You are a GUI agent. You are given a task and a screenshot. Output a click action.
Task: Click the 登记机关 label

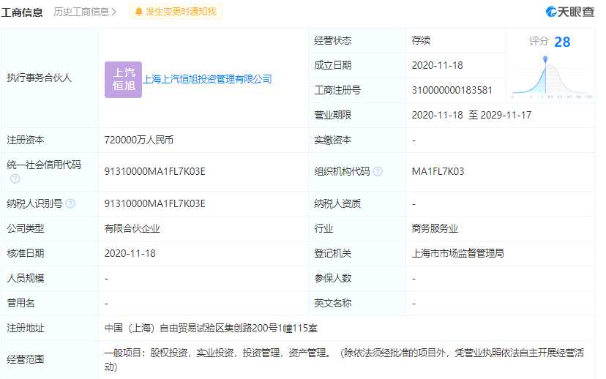pyautogui.click(x=333, y=253)
